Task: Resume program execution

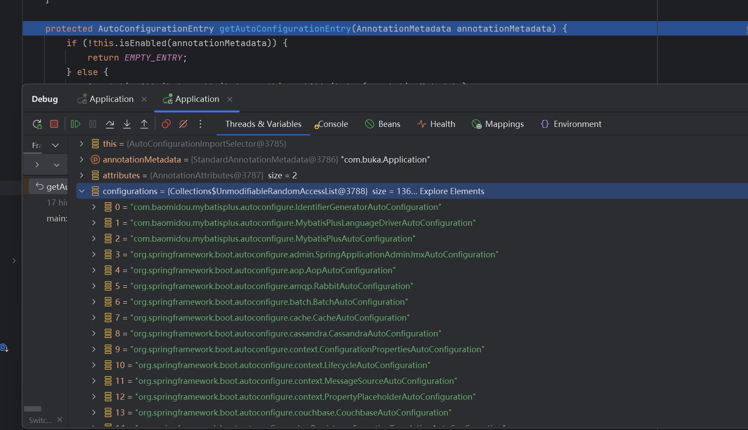Action: point(75,123)
